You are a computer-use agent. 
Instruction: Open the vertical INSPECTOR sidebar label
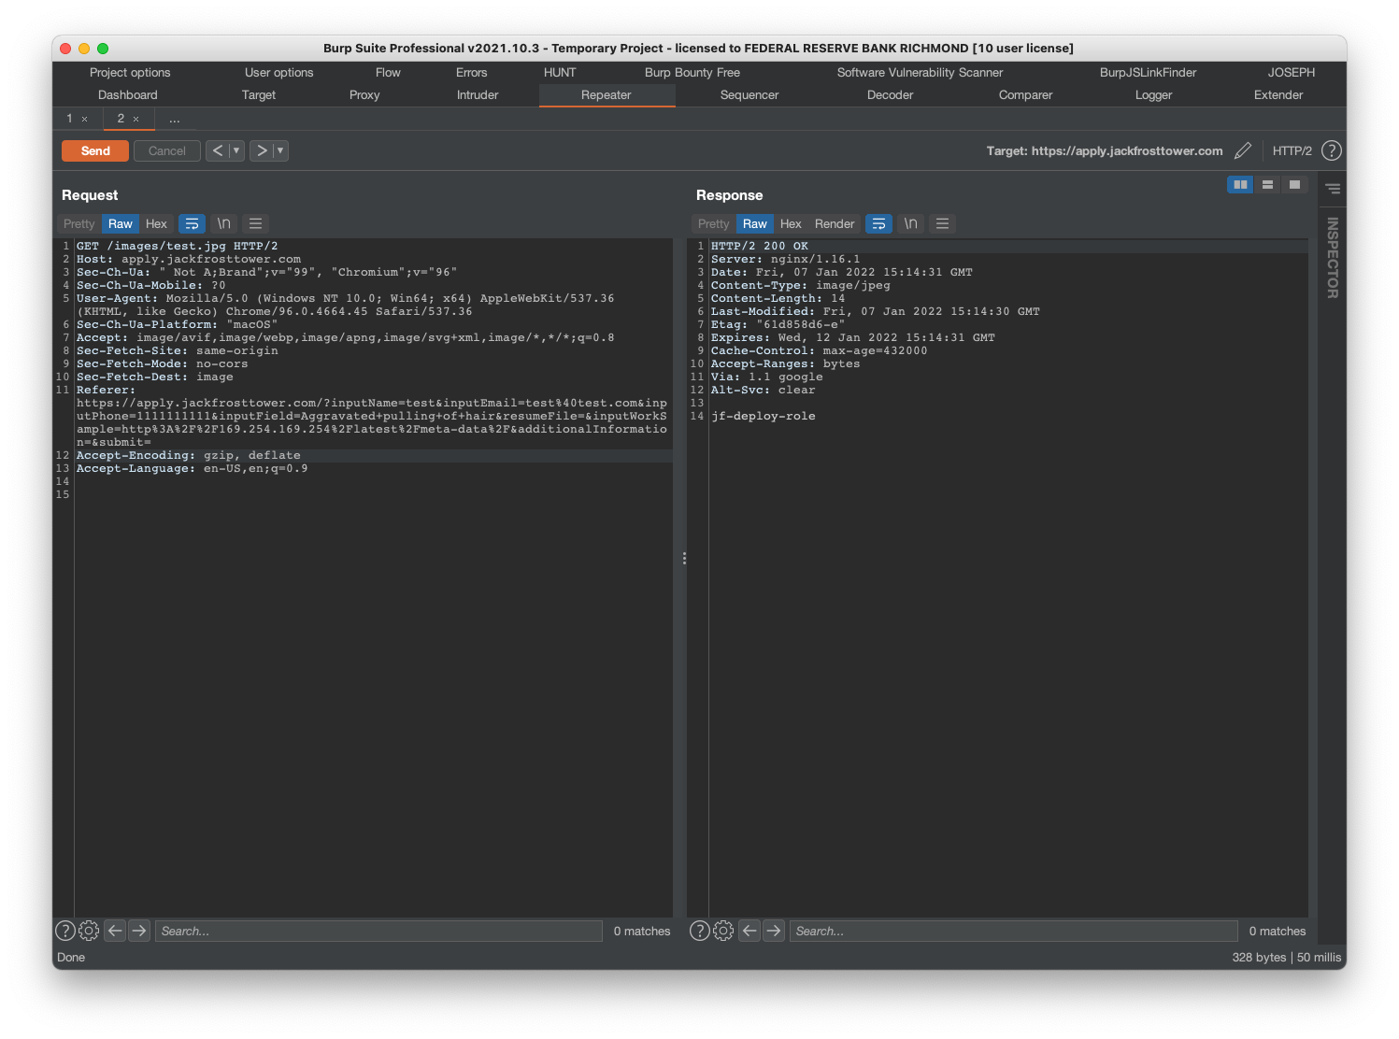[x=1333, y=258]
